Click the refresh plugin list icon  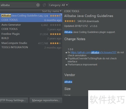pyautogui.click(x=44, y=5)
